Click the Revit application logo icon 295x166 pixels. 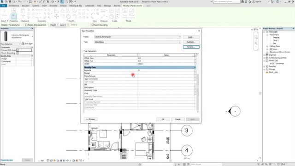pyautogui.click(x=2, y=1)
